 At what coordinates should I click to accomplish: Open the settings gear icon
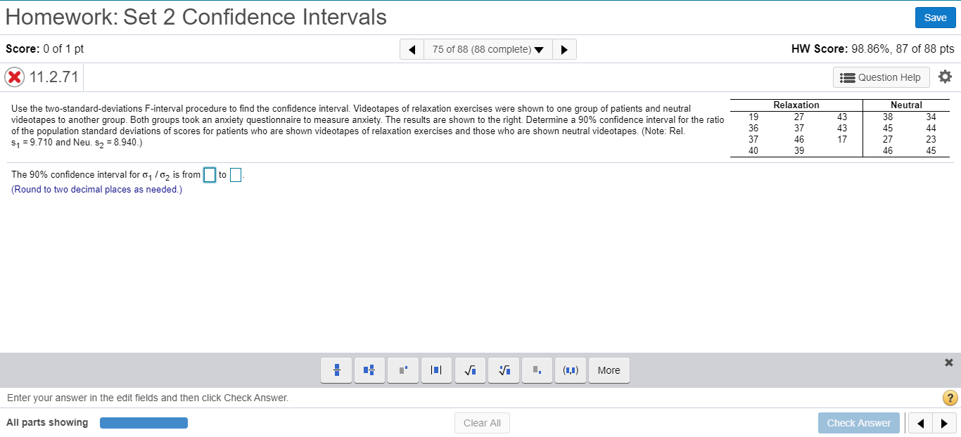pos(945,76)
